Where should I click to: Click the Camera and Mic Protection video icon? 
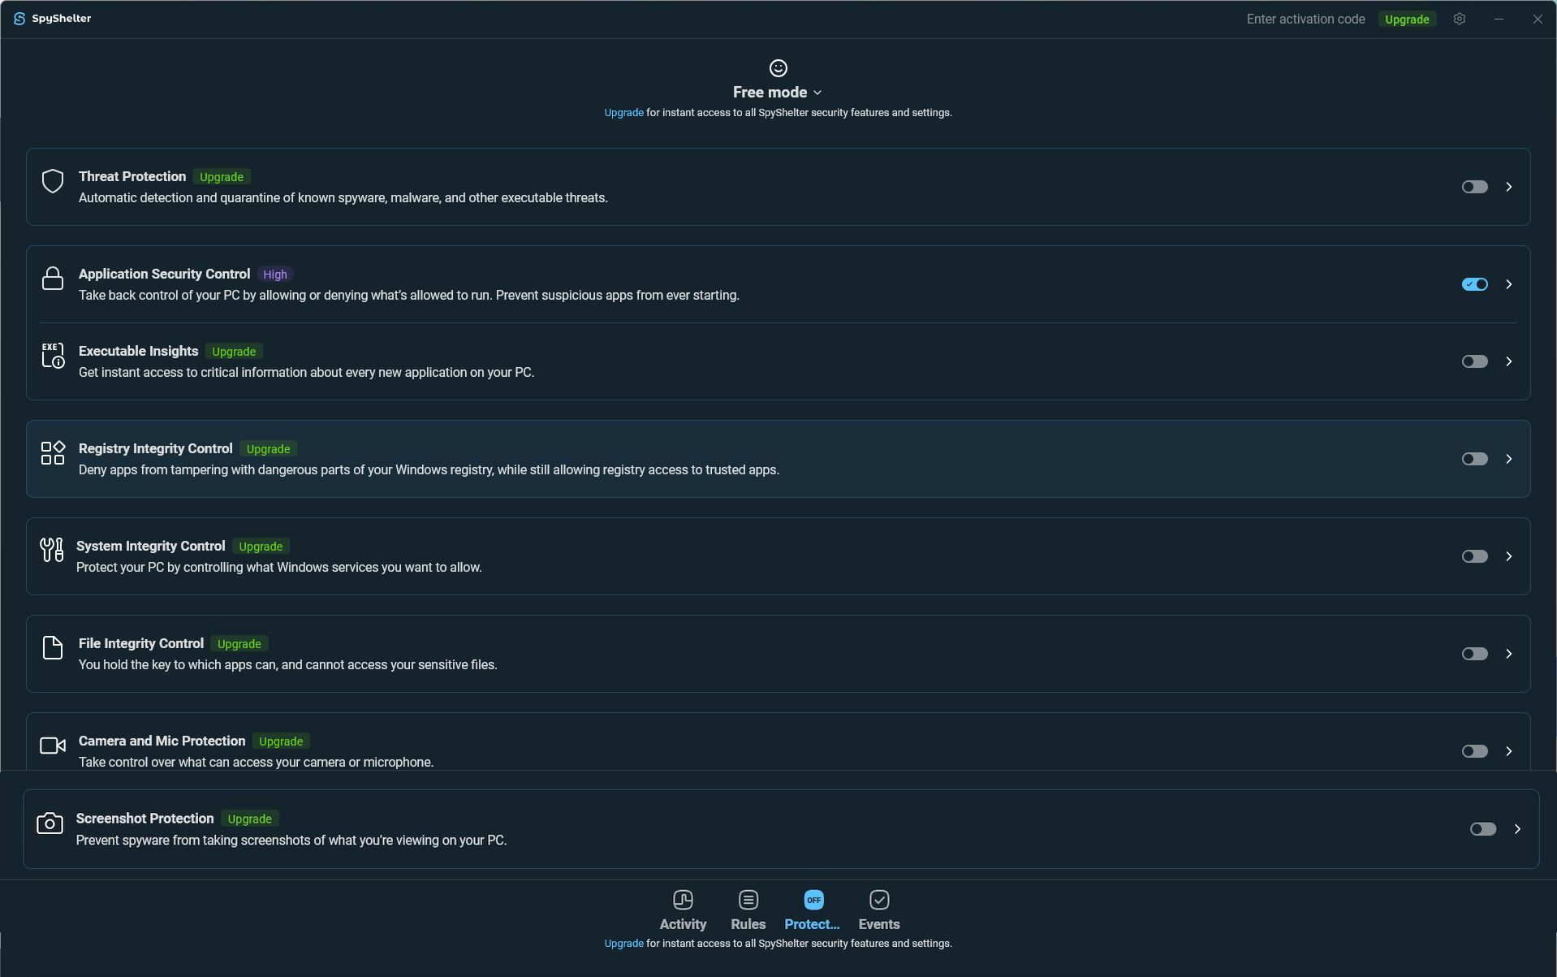pos(53,746)
